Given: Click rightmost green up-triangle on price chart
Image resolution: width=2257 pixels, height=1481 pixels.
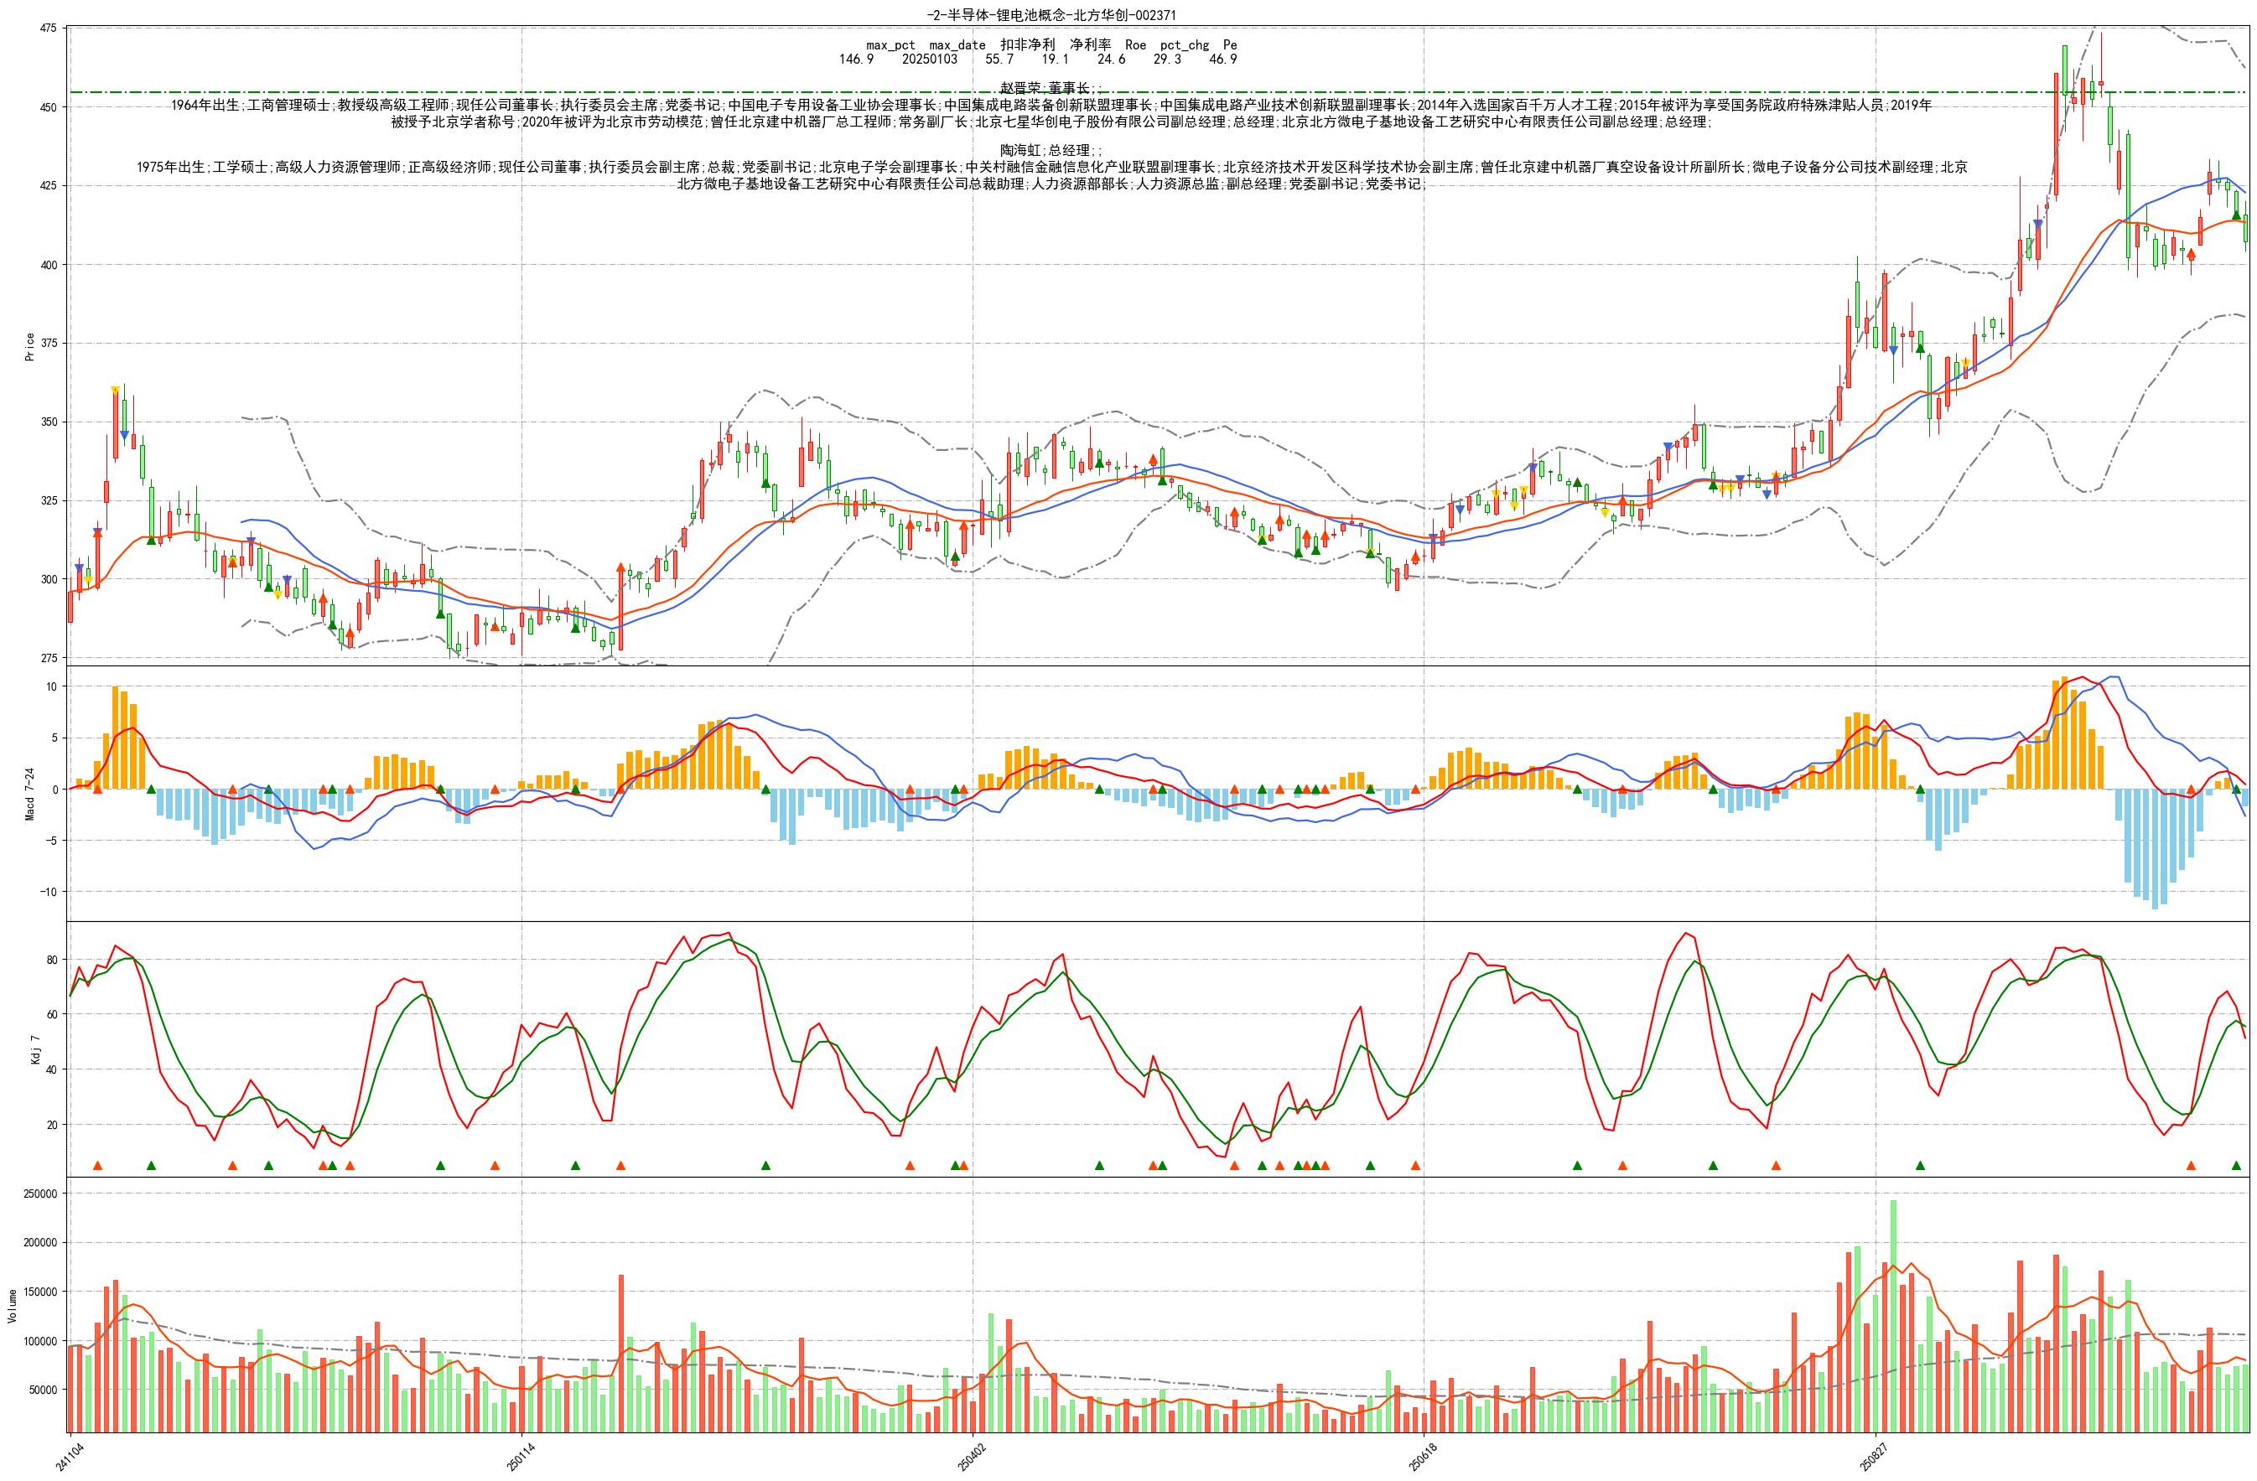Looking at the screenshot, I should coord(2236,215).
